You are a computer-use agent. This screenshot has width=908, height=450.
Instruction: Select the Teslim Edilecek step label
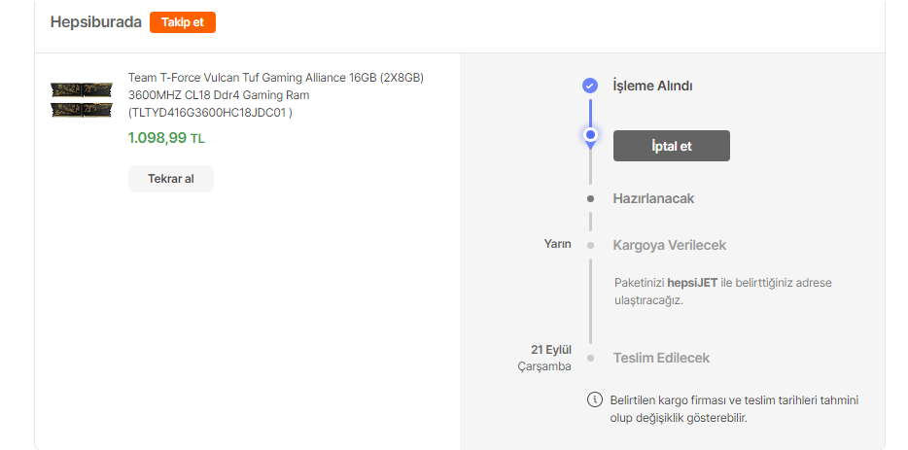(x=661, y=358)
